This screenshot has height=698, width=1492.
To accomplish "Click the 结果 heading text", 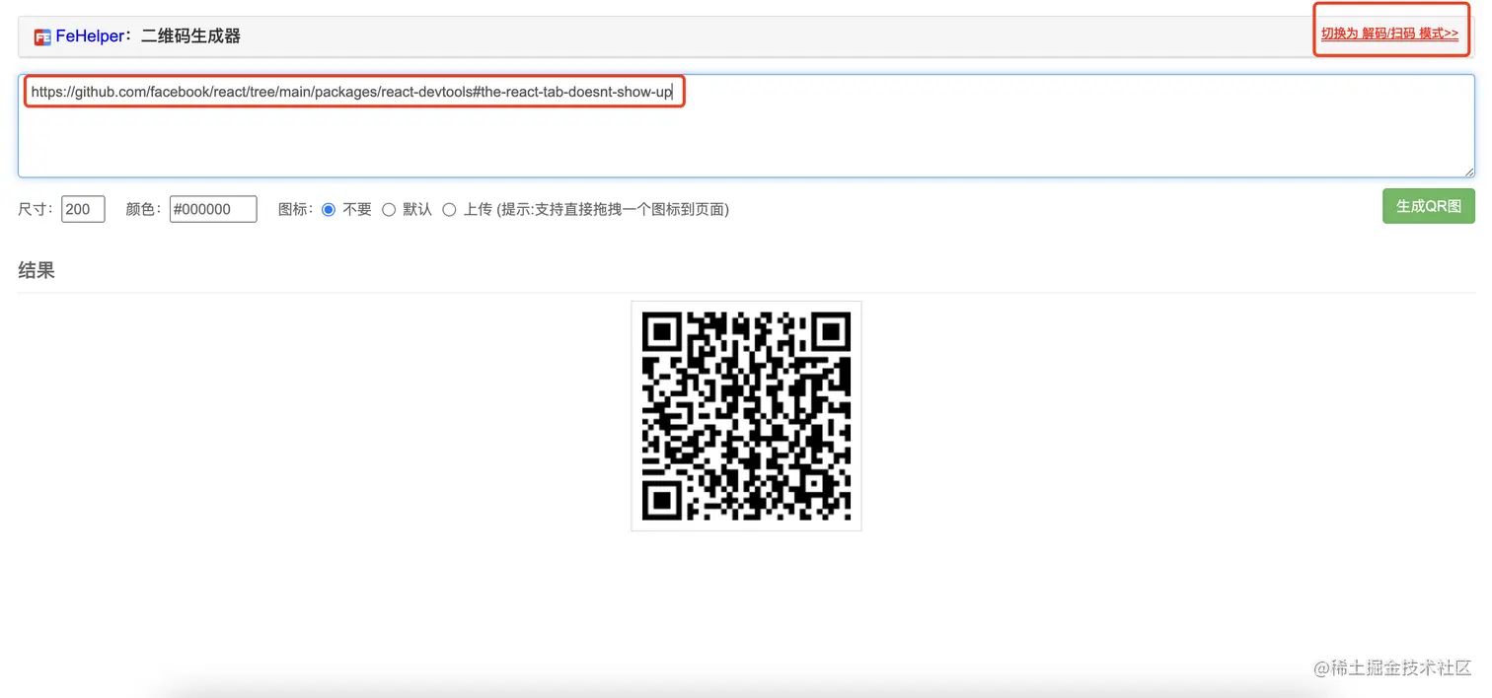I will [37, 271].
